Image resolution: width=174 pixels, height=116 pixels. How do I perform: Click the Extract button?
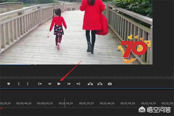point(100,84)
